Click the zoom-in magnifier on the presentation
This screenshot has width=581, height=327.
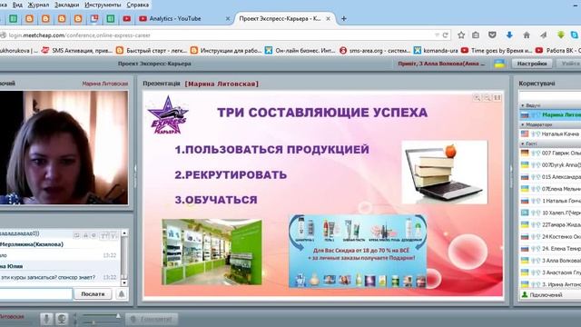(477, 97)
